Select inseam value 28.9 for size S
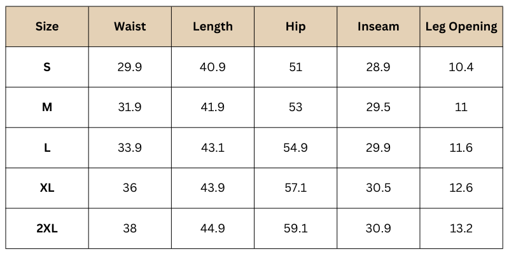509x254 pixels. 379,67
